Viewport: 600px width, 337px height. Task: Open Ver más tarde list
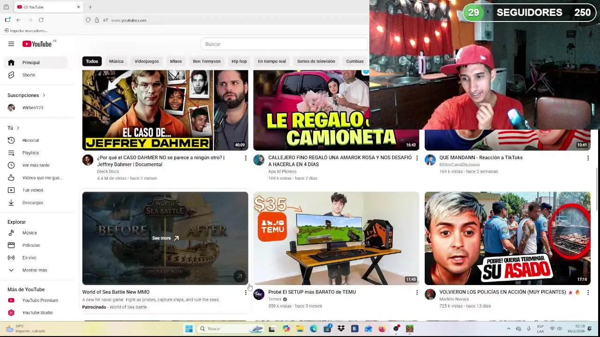[36, 165]
